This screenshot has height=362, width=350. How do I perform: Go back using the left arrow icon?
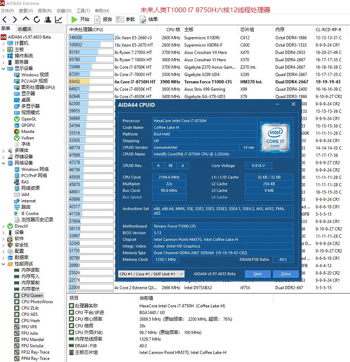coord(4,19)
